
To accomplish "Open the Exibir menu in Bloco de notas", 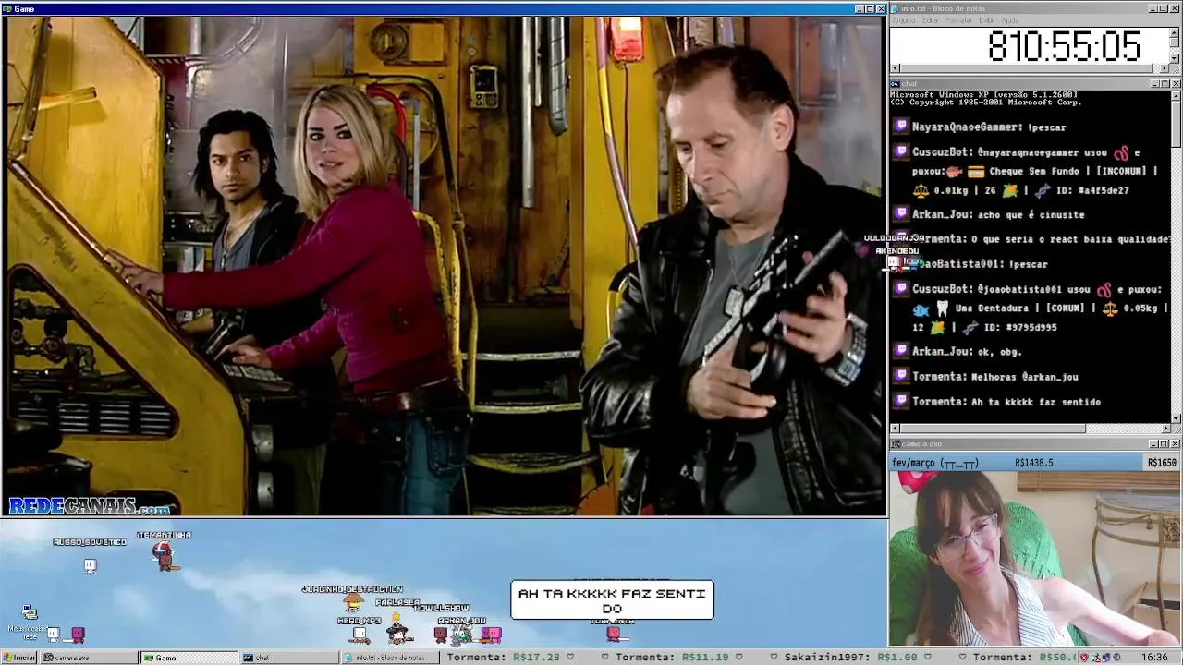I will (x=987, y=20).
